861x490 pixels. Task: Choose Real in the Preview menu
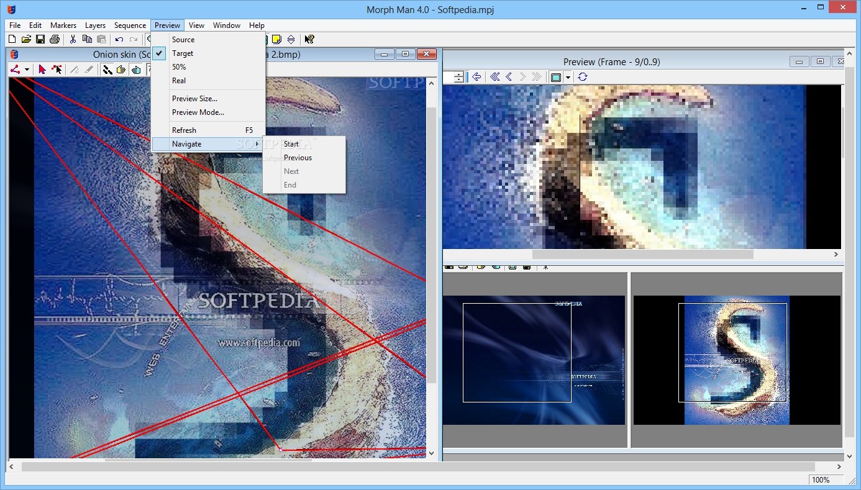pyautogui.click(x=208, y=81)
